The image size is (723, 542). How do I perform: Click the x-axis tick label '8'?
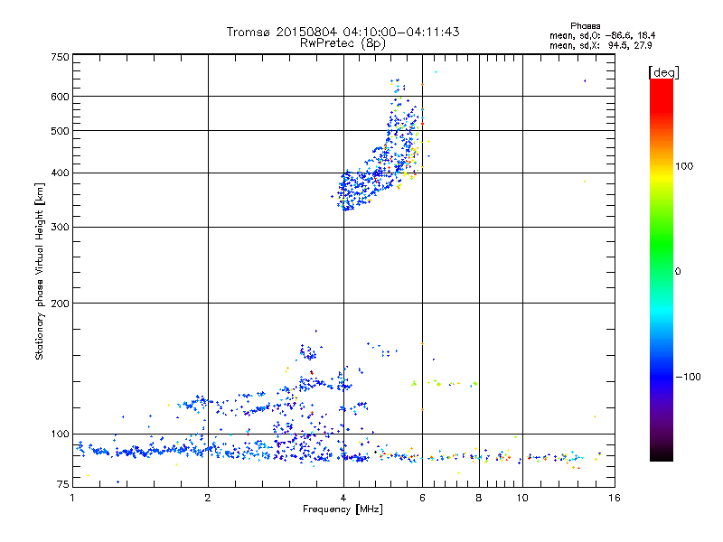(x=479, y=498)
